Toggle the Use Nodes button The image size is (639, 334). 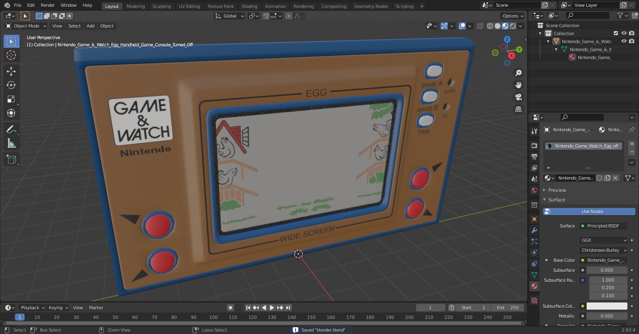tap(589, 211)
